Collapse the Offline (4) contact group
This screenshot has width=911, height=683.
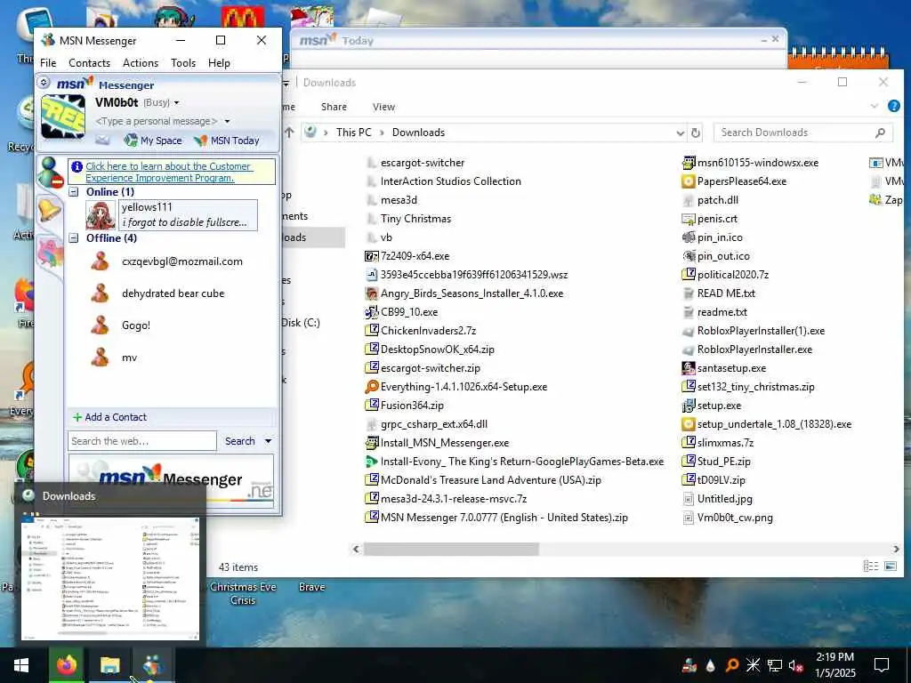pyautogui.click(x=74, y=238)
